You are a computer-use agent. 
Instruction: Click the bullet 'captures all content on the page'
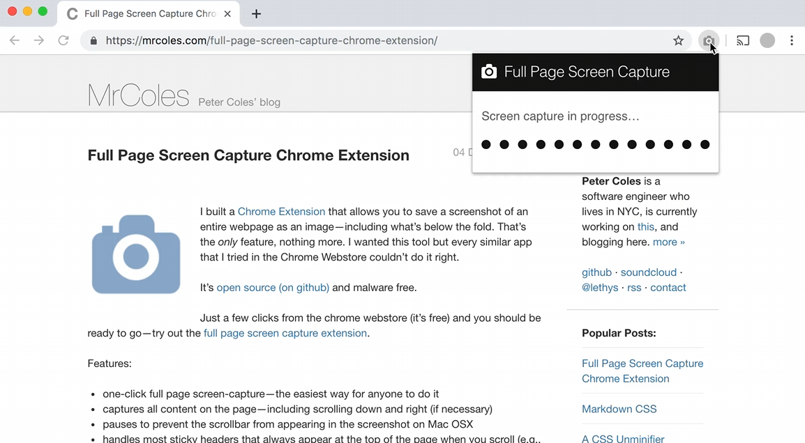pos(297,409)
